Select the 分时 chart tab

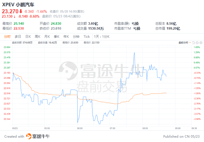[x=7, y=37]
